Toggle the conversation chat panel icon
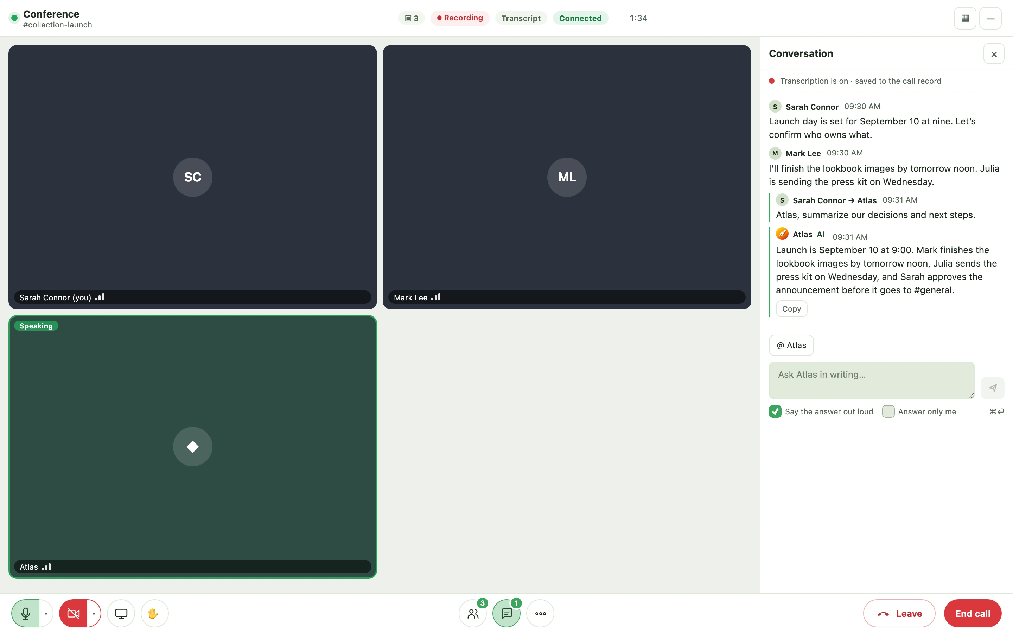Screen dimensions: 1013x633 pyautogui.click(x=507, y=613)
